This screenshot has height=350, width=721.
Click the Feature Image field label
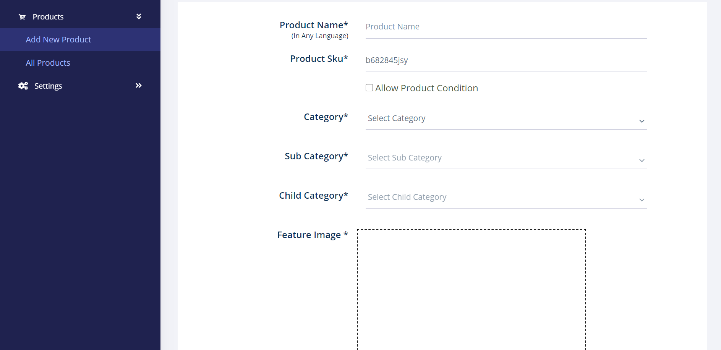pos(312,235)
